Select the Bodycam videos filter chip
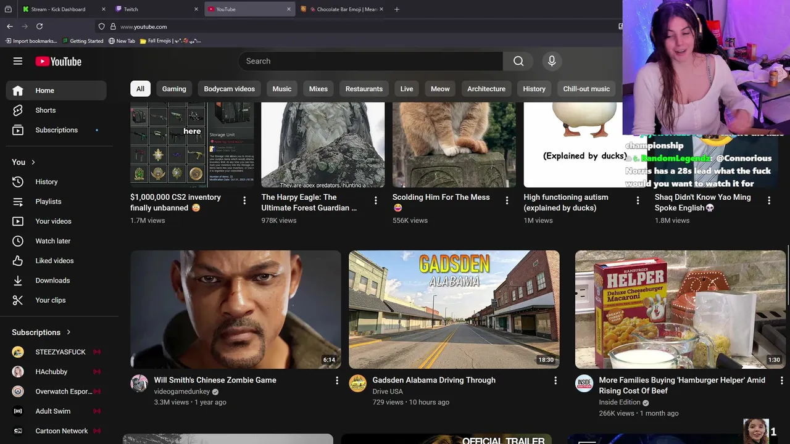 tap(230, 89)
